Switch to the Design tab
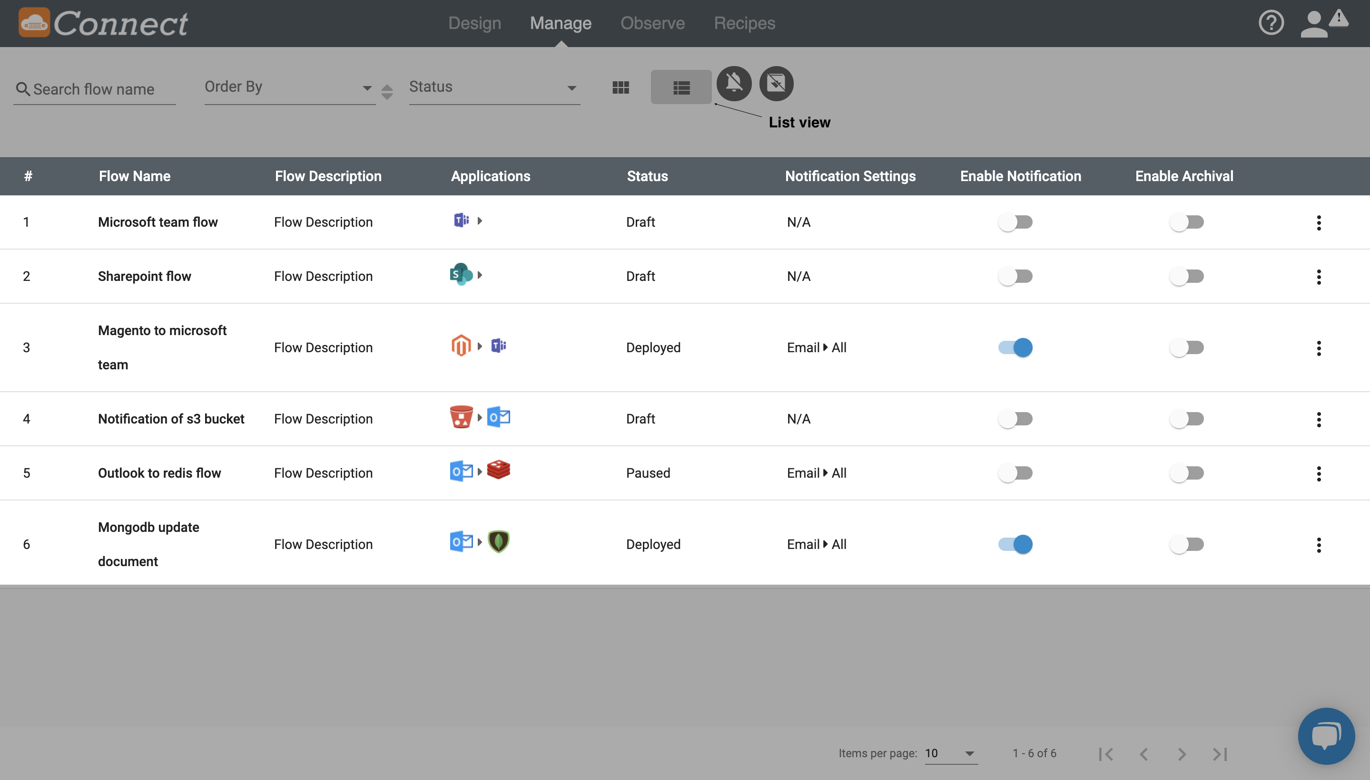 474,23
